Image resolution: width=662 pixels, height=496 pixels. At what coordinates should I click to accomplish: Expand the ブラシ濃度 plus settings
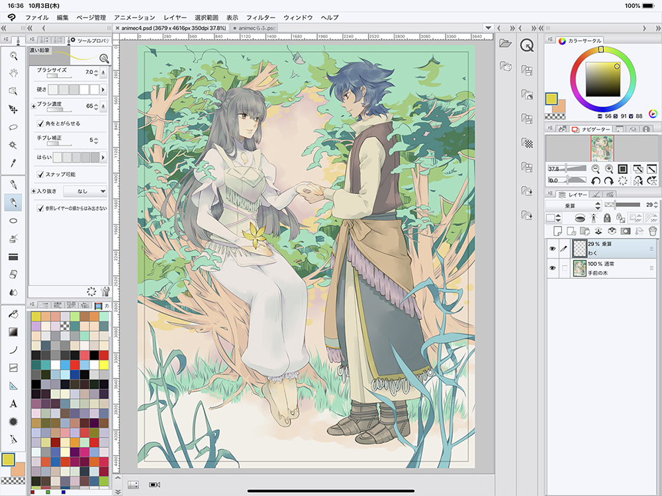click(34, 106)
